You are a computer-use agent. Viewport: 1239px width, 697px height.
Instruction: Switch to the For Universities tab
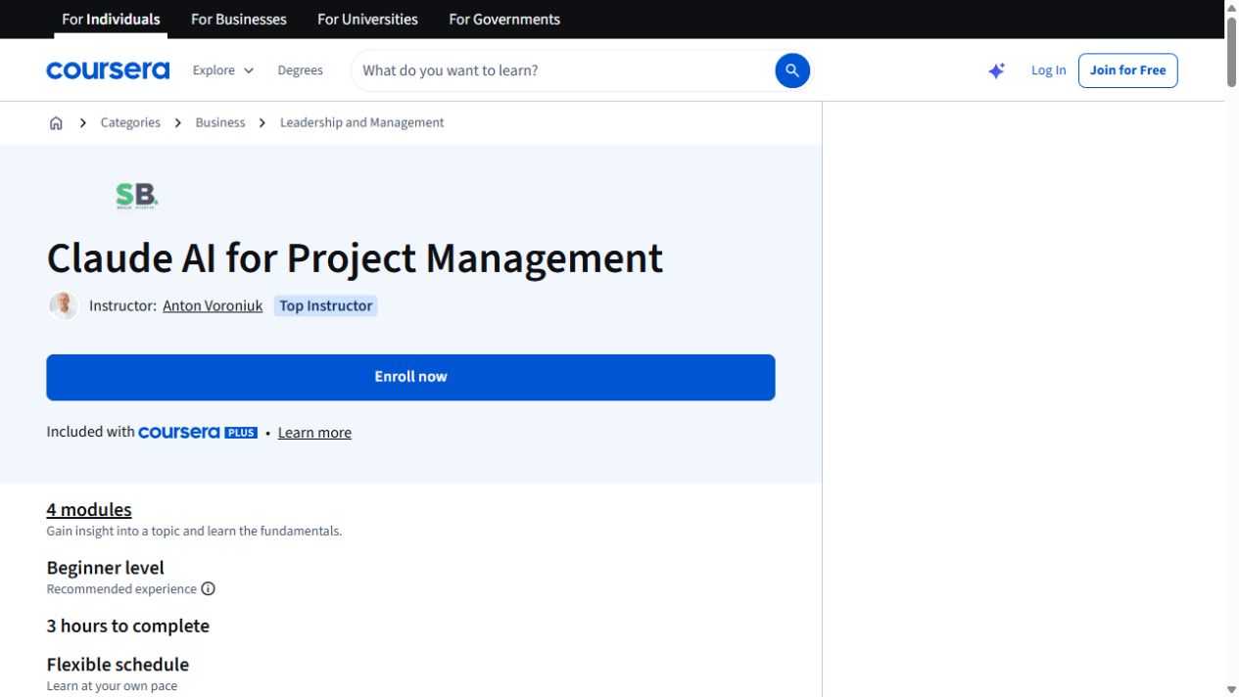[367, 19]
